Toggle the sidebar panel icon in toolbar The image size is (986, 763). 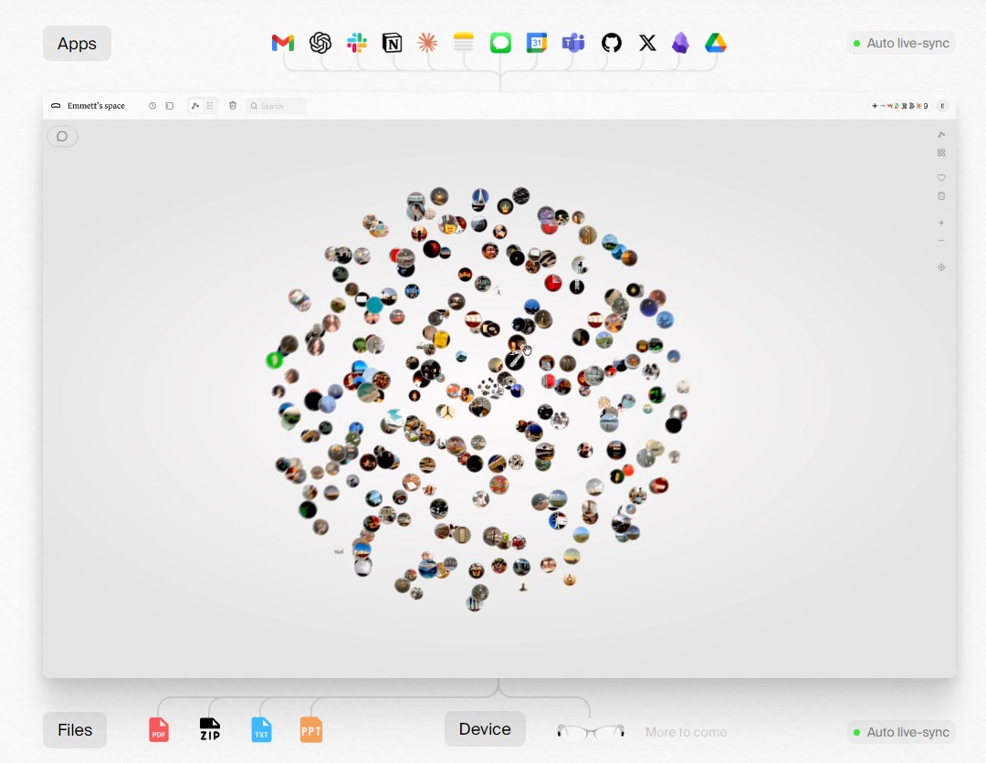pyautogui.click(x=170, y=106)
